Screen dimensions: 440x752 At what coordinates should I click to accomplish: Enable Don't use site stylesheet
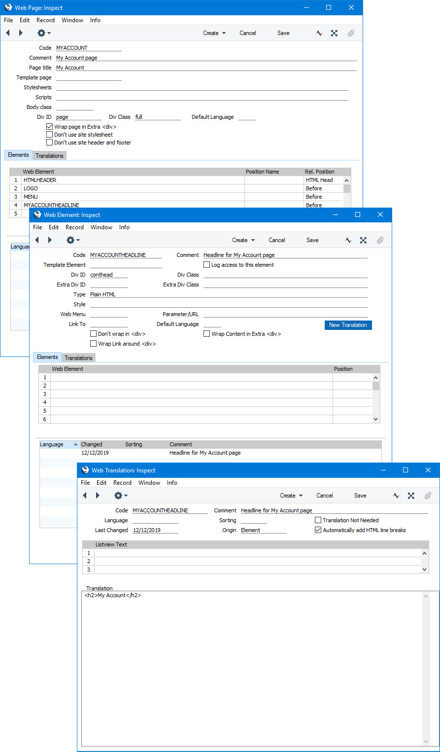pyautogui.click(x=49, y=135)
